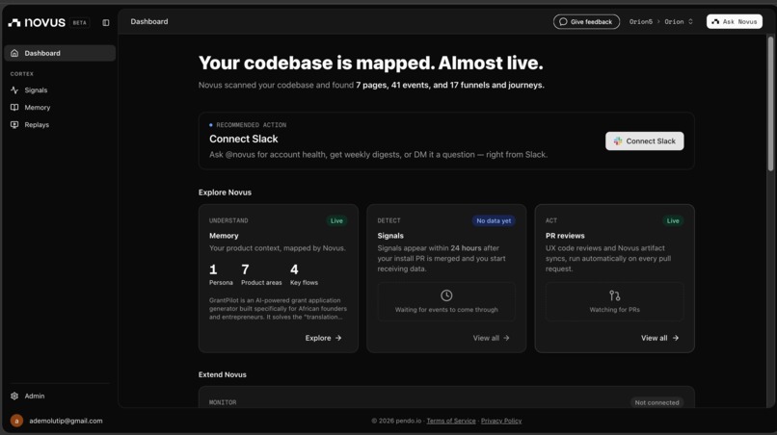This screenshot has width=777, height=435.
Task: Click the Ask Novus button
Action: pos(735,22)
